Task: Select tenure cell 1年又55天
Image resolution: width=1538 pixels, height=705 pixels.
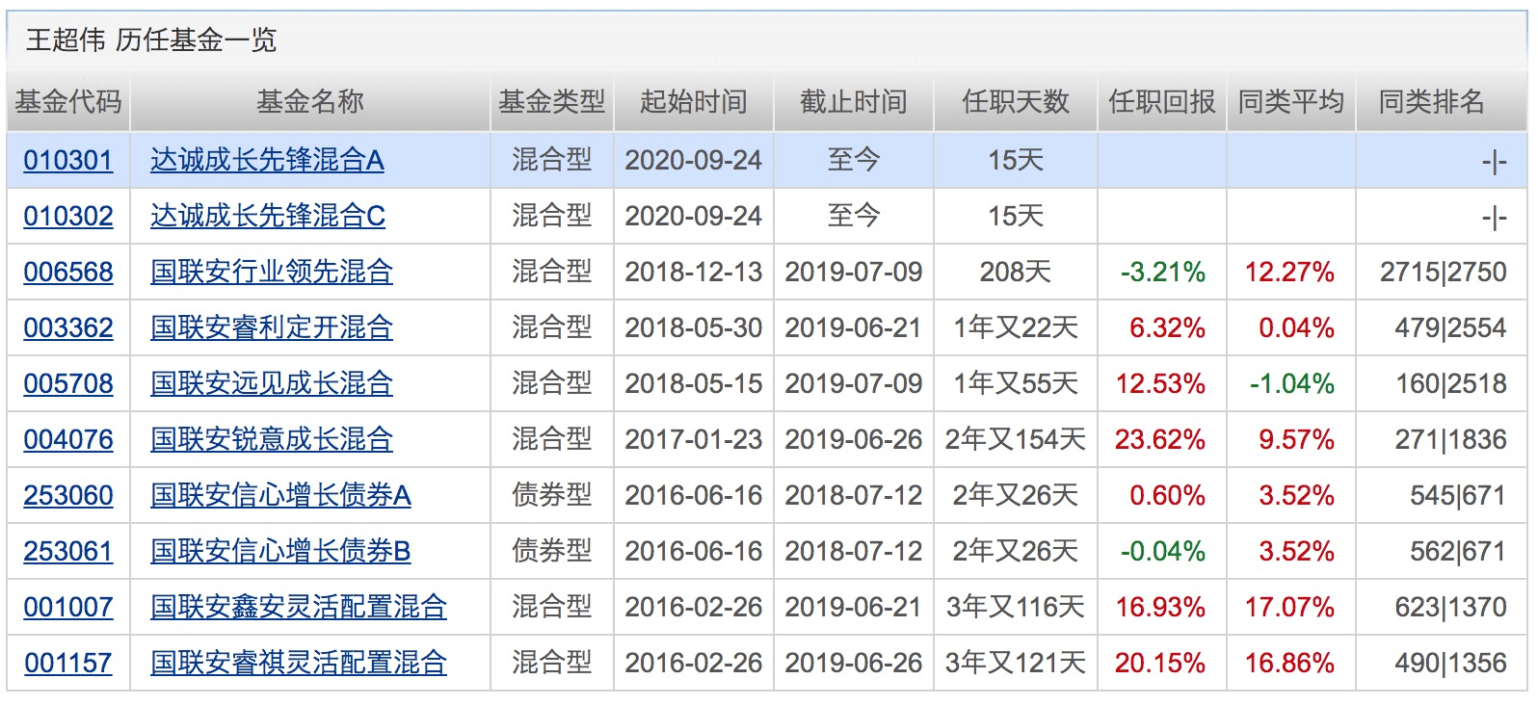Action: coord(1016,383)
